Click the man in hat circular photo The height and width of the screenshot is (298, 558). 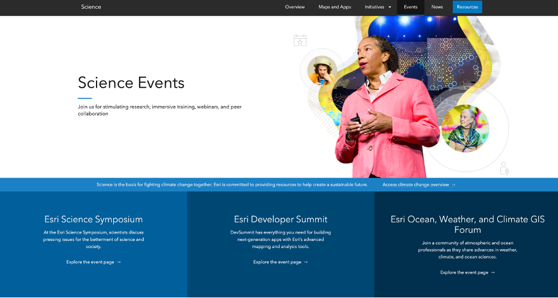point(321,70)
